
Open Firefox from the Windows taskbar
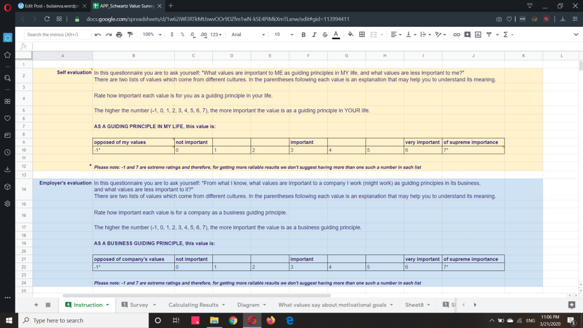pos(270,321)
